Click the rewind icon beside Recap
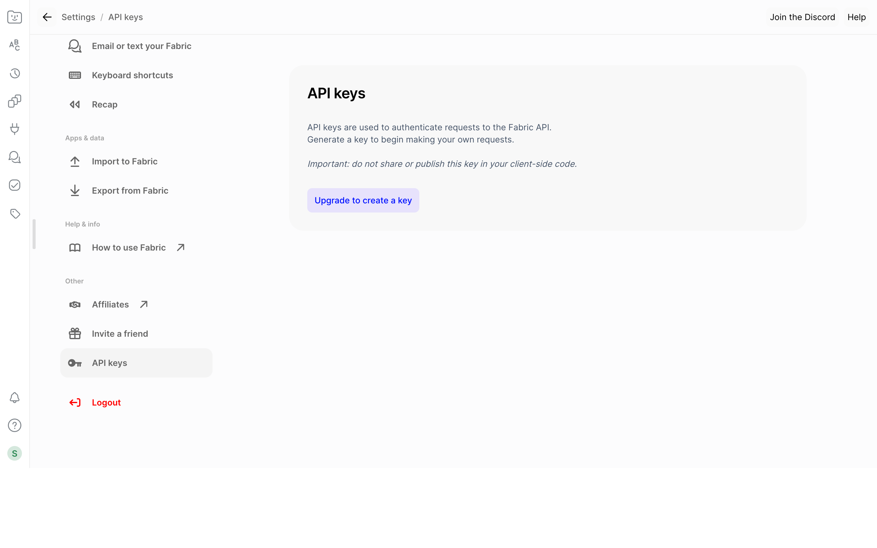The image size is (877, 548). pyautogui.click(x=75, y=105)
